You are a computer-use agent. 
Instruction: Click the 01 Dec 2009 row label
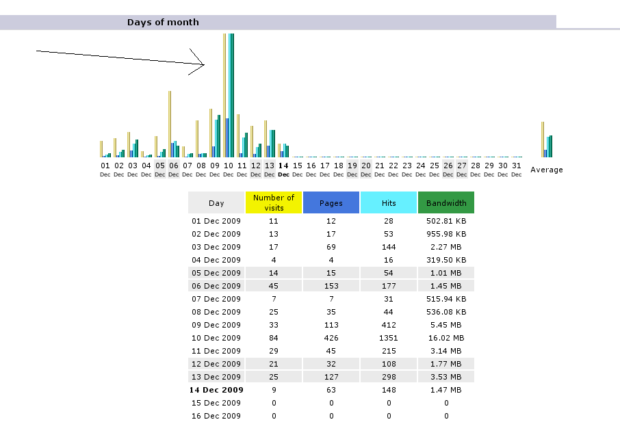click(216, 221)
